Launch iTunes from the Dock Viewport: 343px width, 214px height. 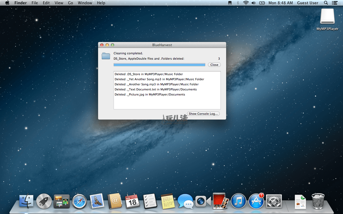coord(238,201)
